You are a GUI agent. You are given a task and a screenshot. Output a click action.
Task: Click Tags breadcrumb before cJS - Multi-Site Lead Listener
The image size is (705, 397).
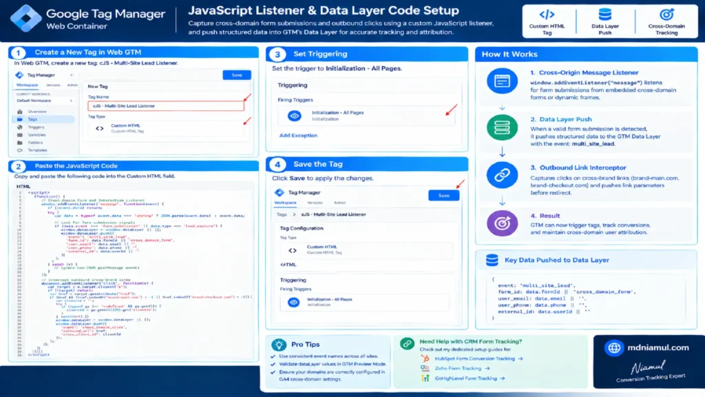pos(282,215)
